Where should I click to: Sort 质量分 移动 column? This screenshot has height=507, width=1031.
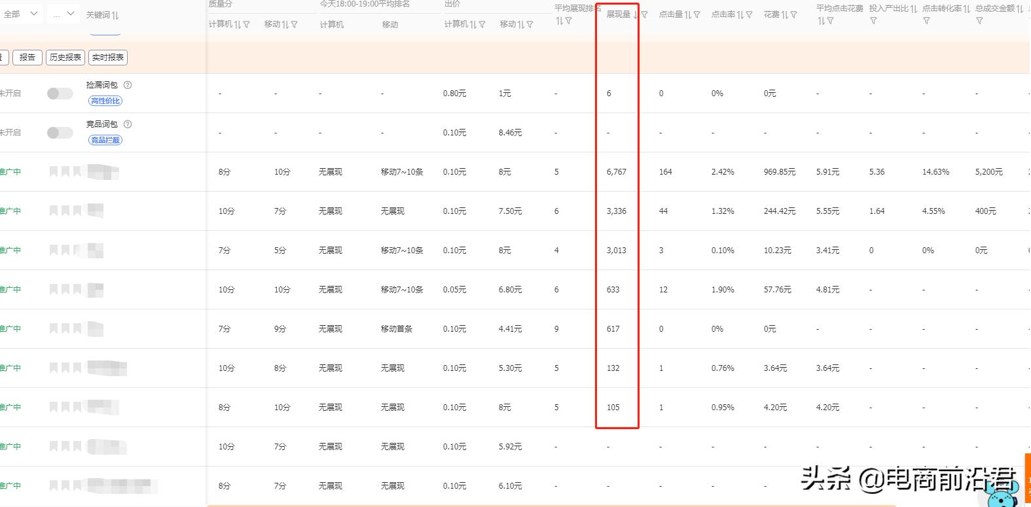click(285, 24)
